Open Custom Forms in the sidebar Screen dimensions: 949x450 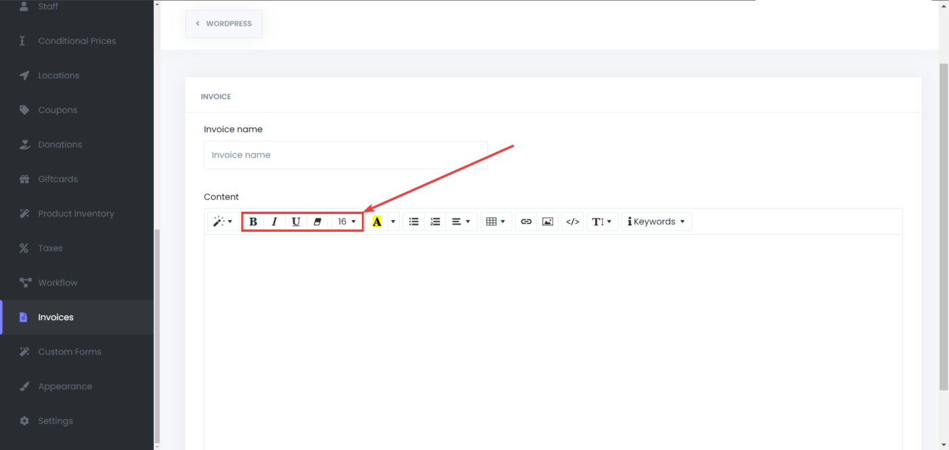click(69, 352)
